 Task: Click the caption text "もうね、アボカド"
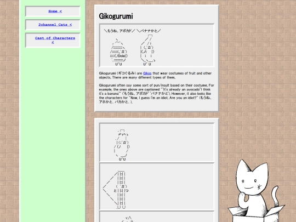pyautogui.click(x=119, y=31)
